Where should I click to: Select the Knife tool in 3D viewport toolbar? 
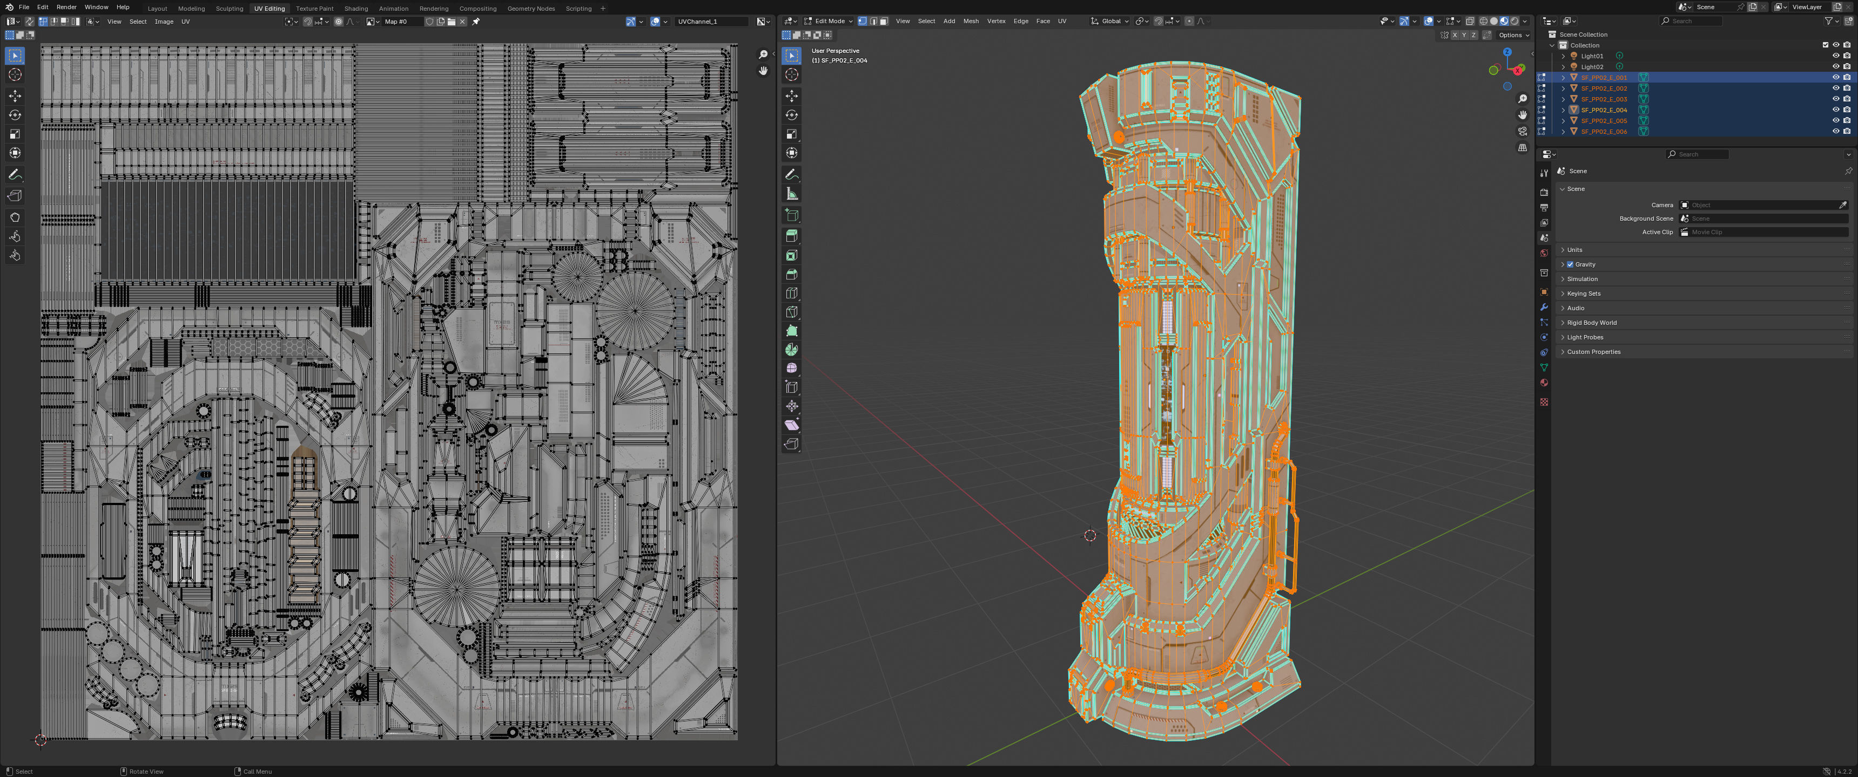point(791,312)
